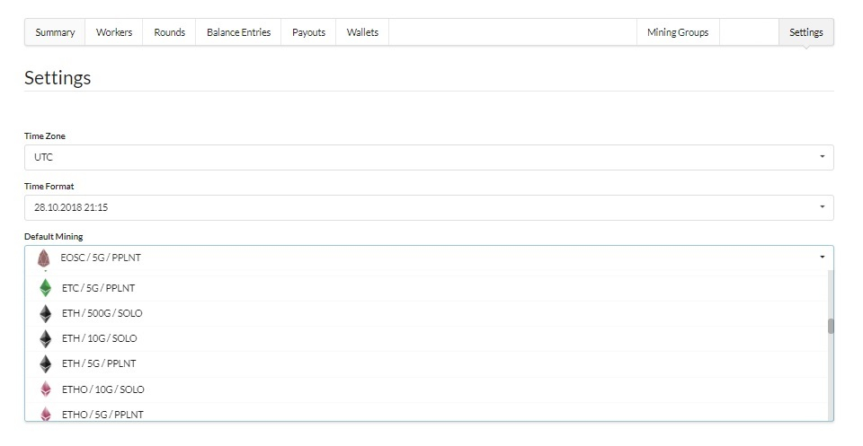This screenshot has width=863, height=446.
Task: Click the ETHO 5G PPLNT pink icon
Action: coord(46,414)
